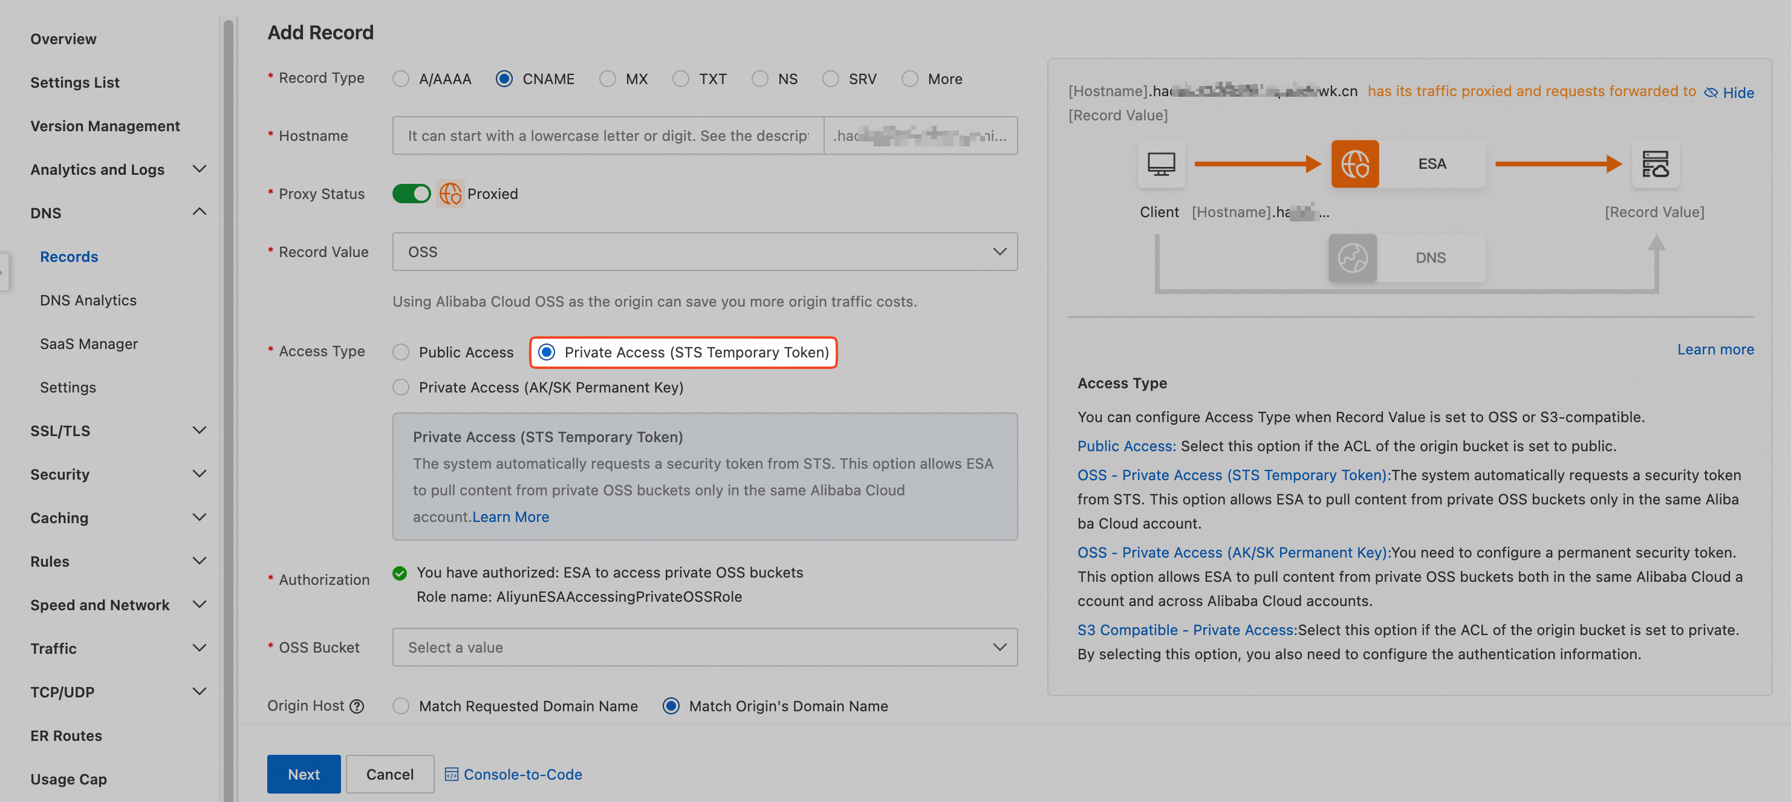Screen dimensions: 1791x802
Task: Click the Hide link in help panel
Action: [1738, 93]
